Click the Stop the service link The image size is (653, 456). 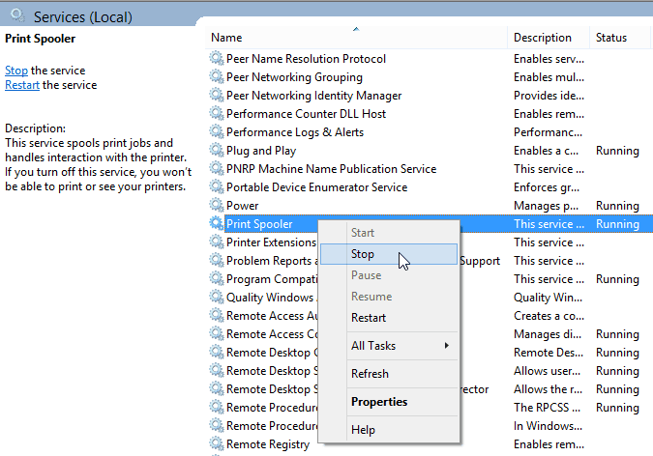pyautogui.click(x=16, y=71)
